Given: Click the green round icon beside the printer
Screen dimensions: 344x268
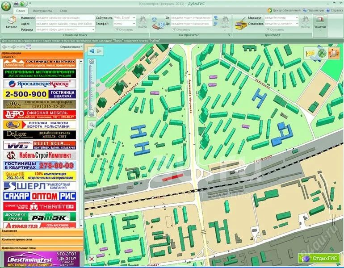Looking at the screenshot, I should [x=22, y=4].
